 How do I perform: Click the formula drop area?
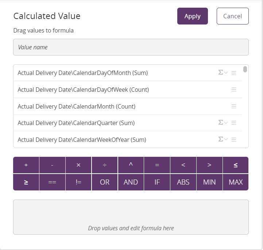[x=131, y=217]
